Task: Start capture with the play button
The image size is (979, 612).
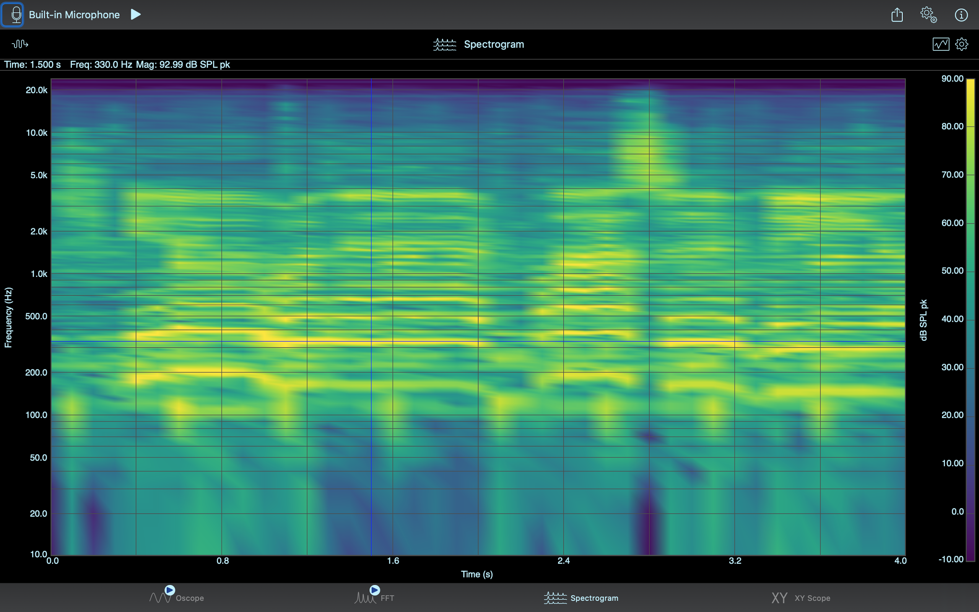Action: [x=135, y=14]
